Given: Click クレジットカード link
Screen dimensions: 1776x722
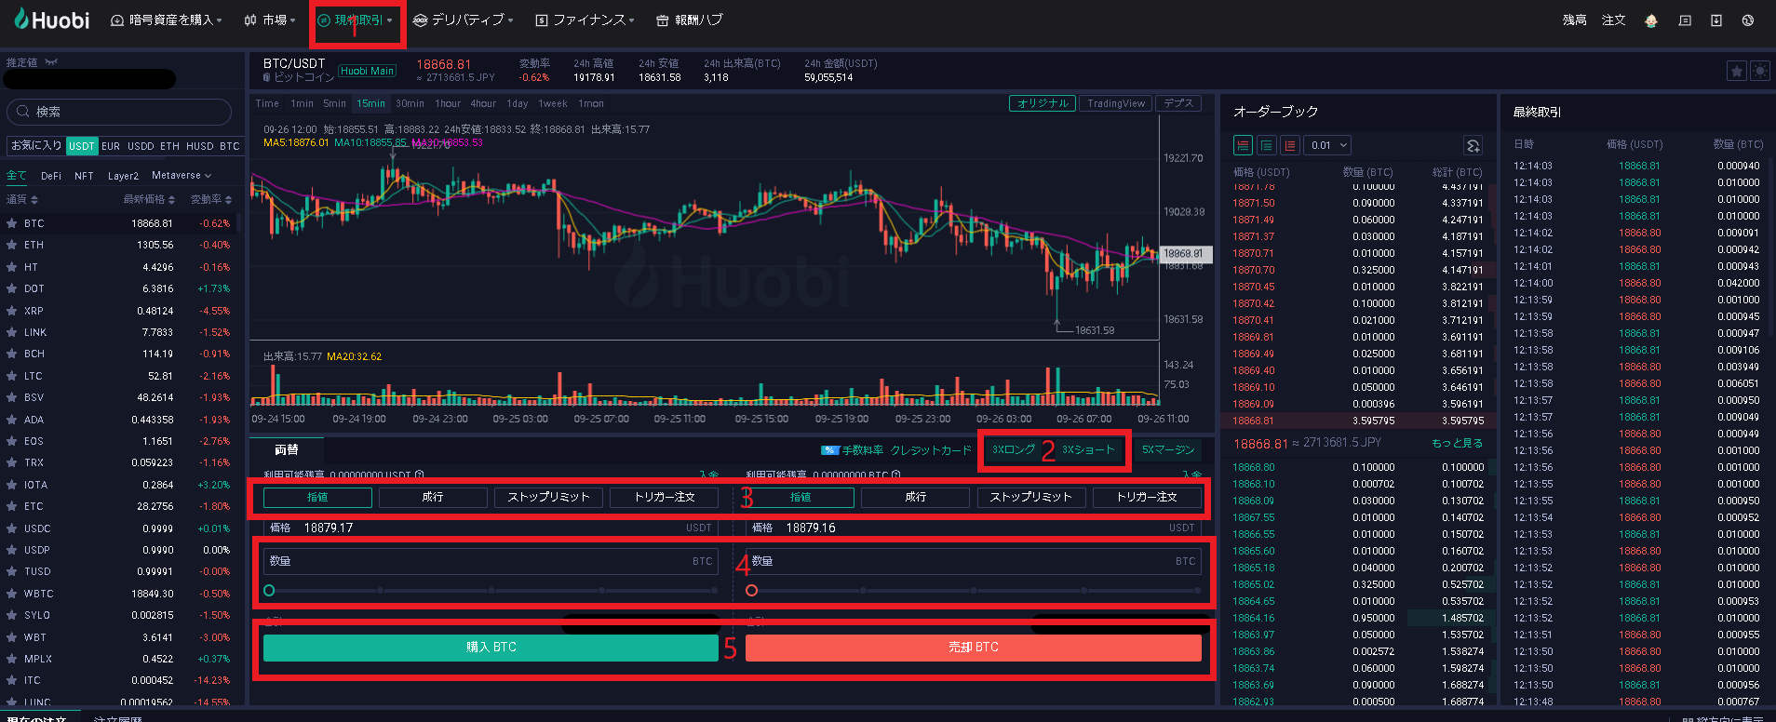Looking at the screenshot, I should (x=931, y=450).
